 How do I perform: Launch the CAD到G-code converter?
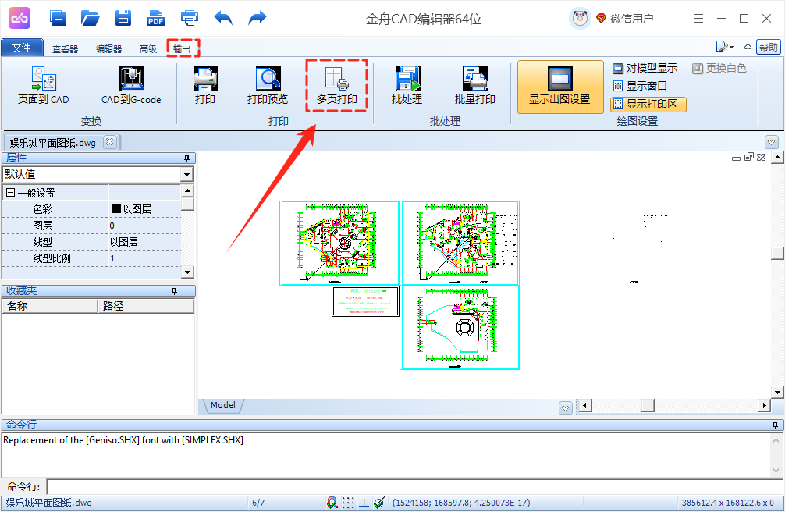click(131, 86)
